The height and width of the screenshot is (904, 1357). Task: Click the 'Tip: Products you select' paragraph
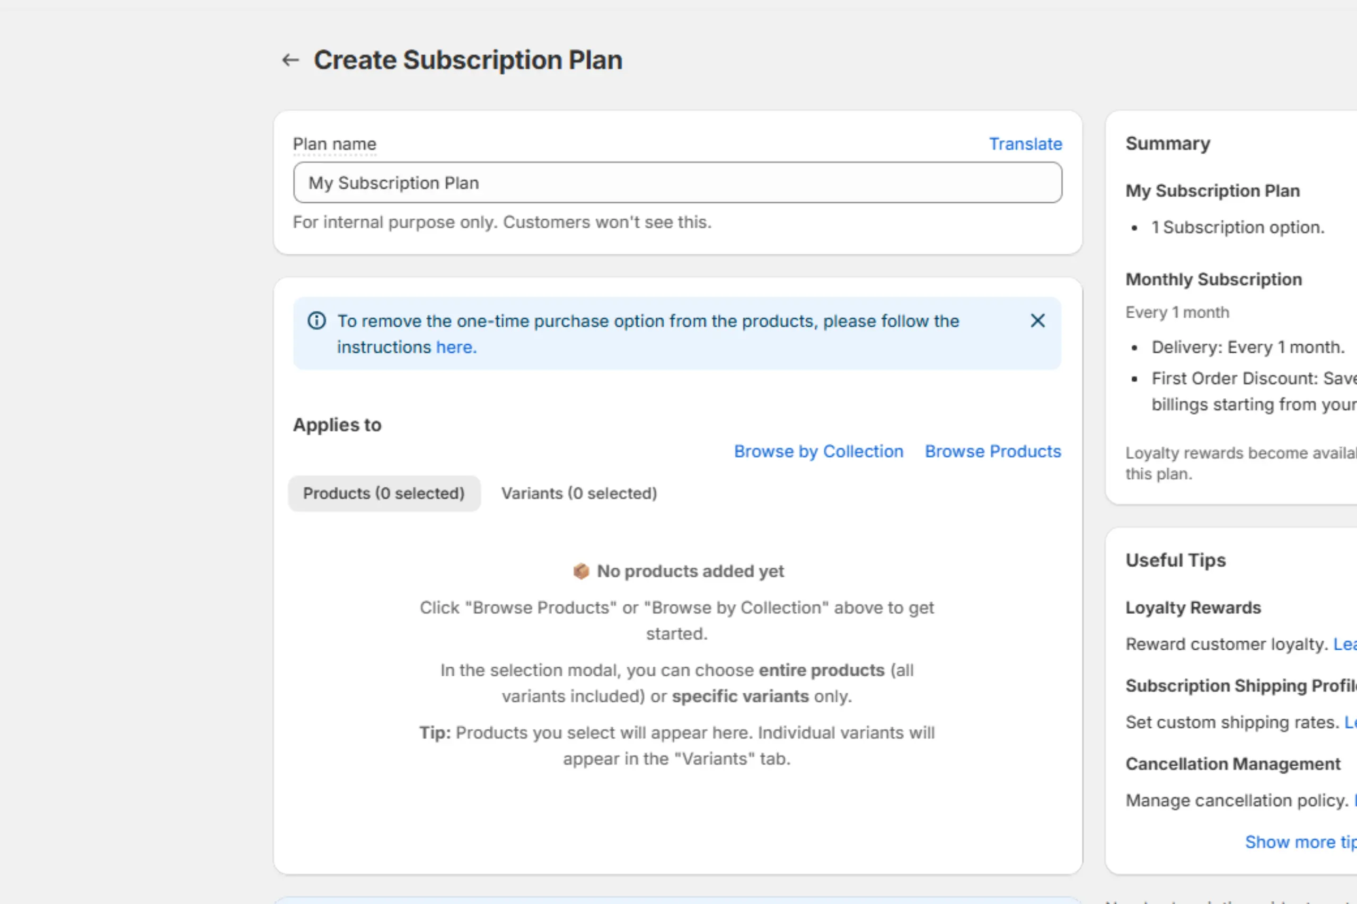(x=677, y=746)
